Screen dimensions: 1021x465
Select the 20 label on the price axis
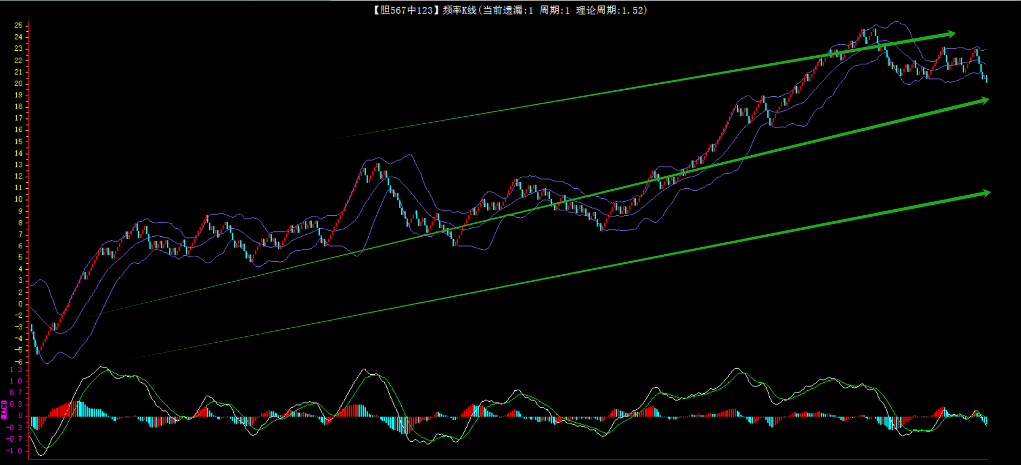pos(18,83)
